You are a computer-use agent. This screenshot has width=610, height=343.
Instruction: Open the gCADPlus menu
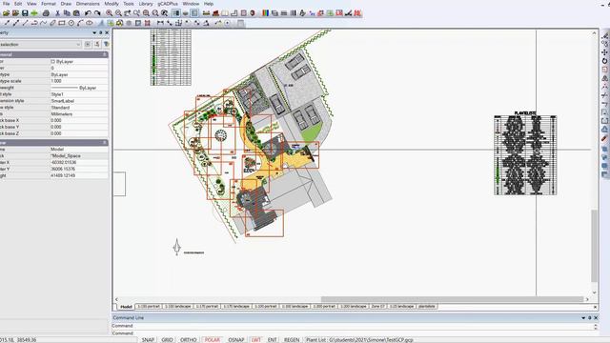tap(168, 4)
